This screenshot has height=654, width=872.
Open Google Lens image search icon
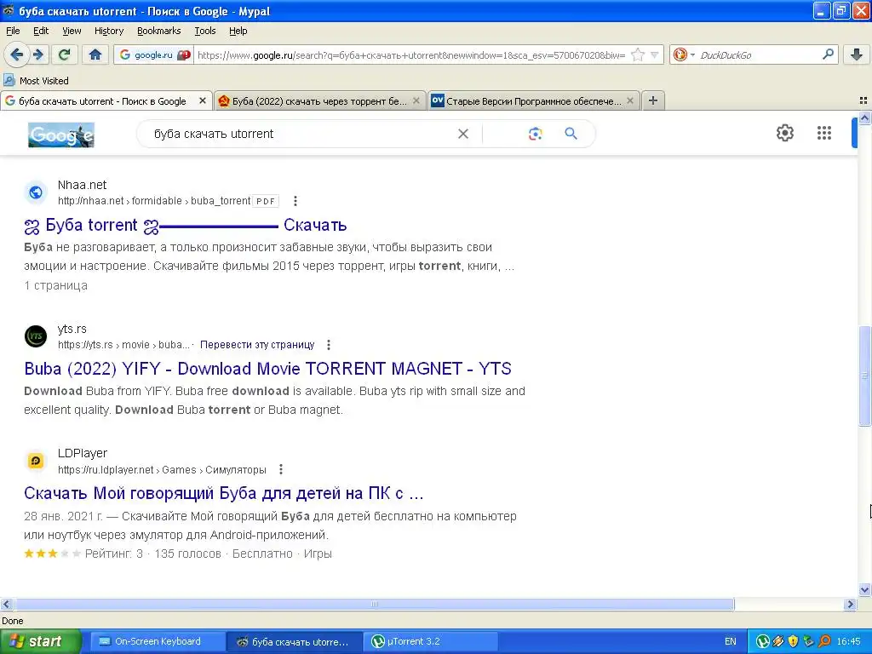(x=535, y=134)
